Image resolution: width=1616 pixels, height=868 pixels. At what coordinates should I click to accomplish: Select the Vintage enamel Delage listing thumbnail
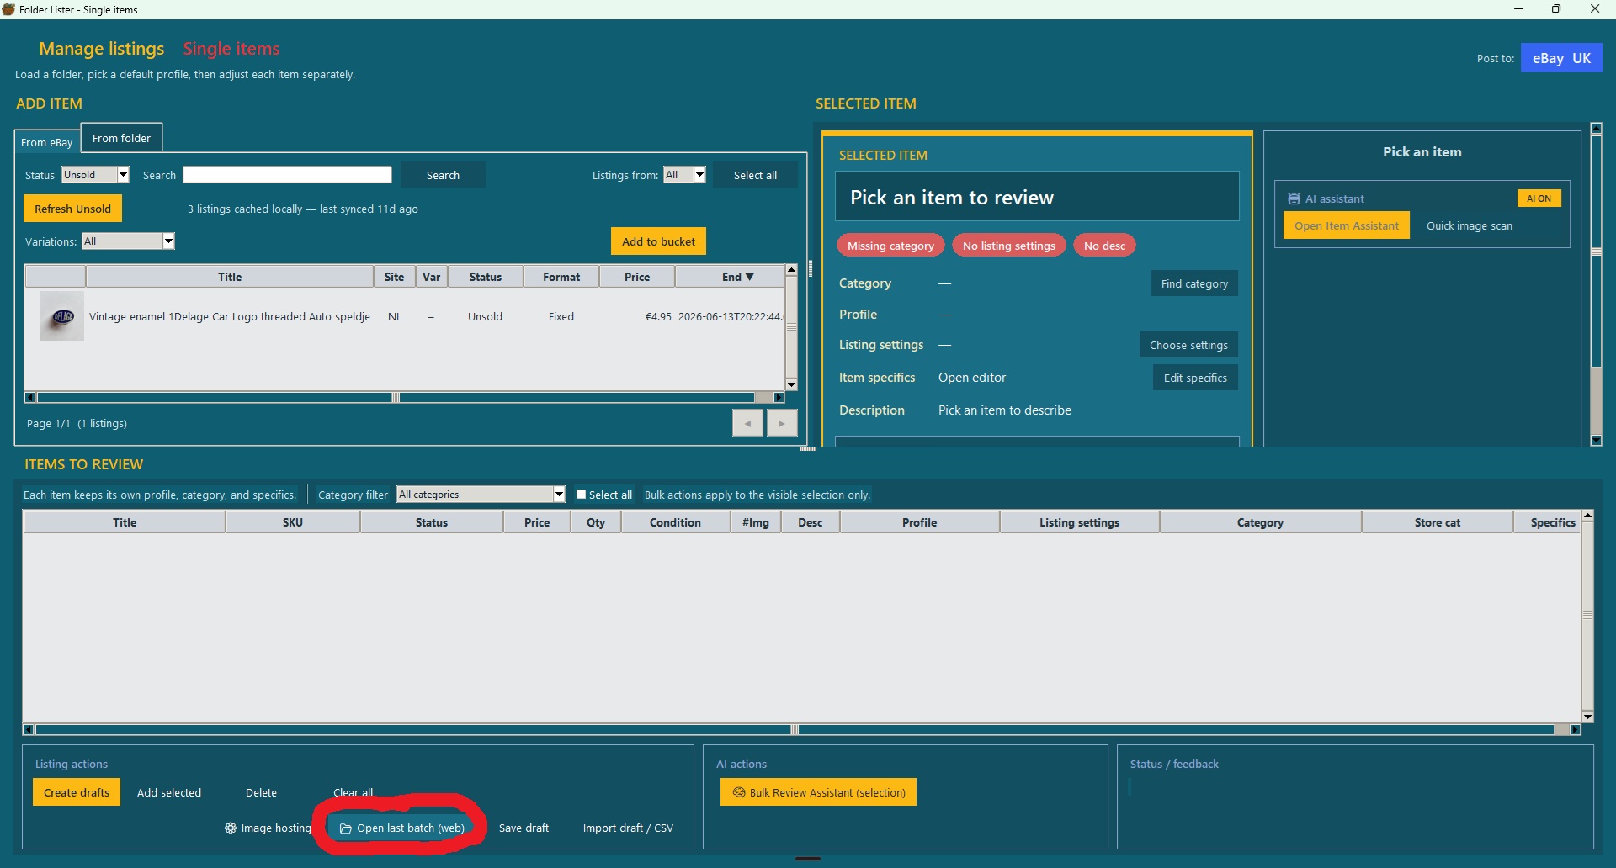61,316
